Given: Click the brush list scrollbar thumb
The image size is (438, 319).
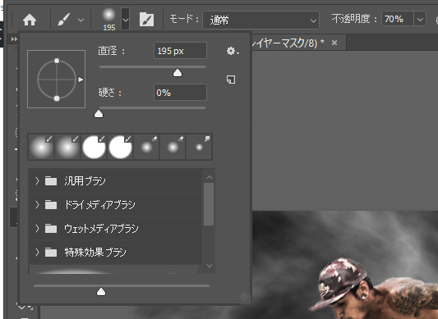Looking at the screenshot, I should pos(209,204).
